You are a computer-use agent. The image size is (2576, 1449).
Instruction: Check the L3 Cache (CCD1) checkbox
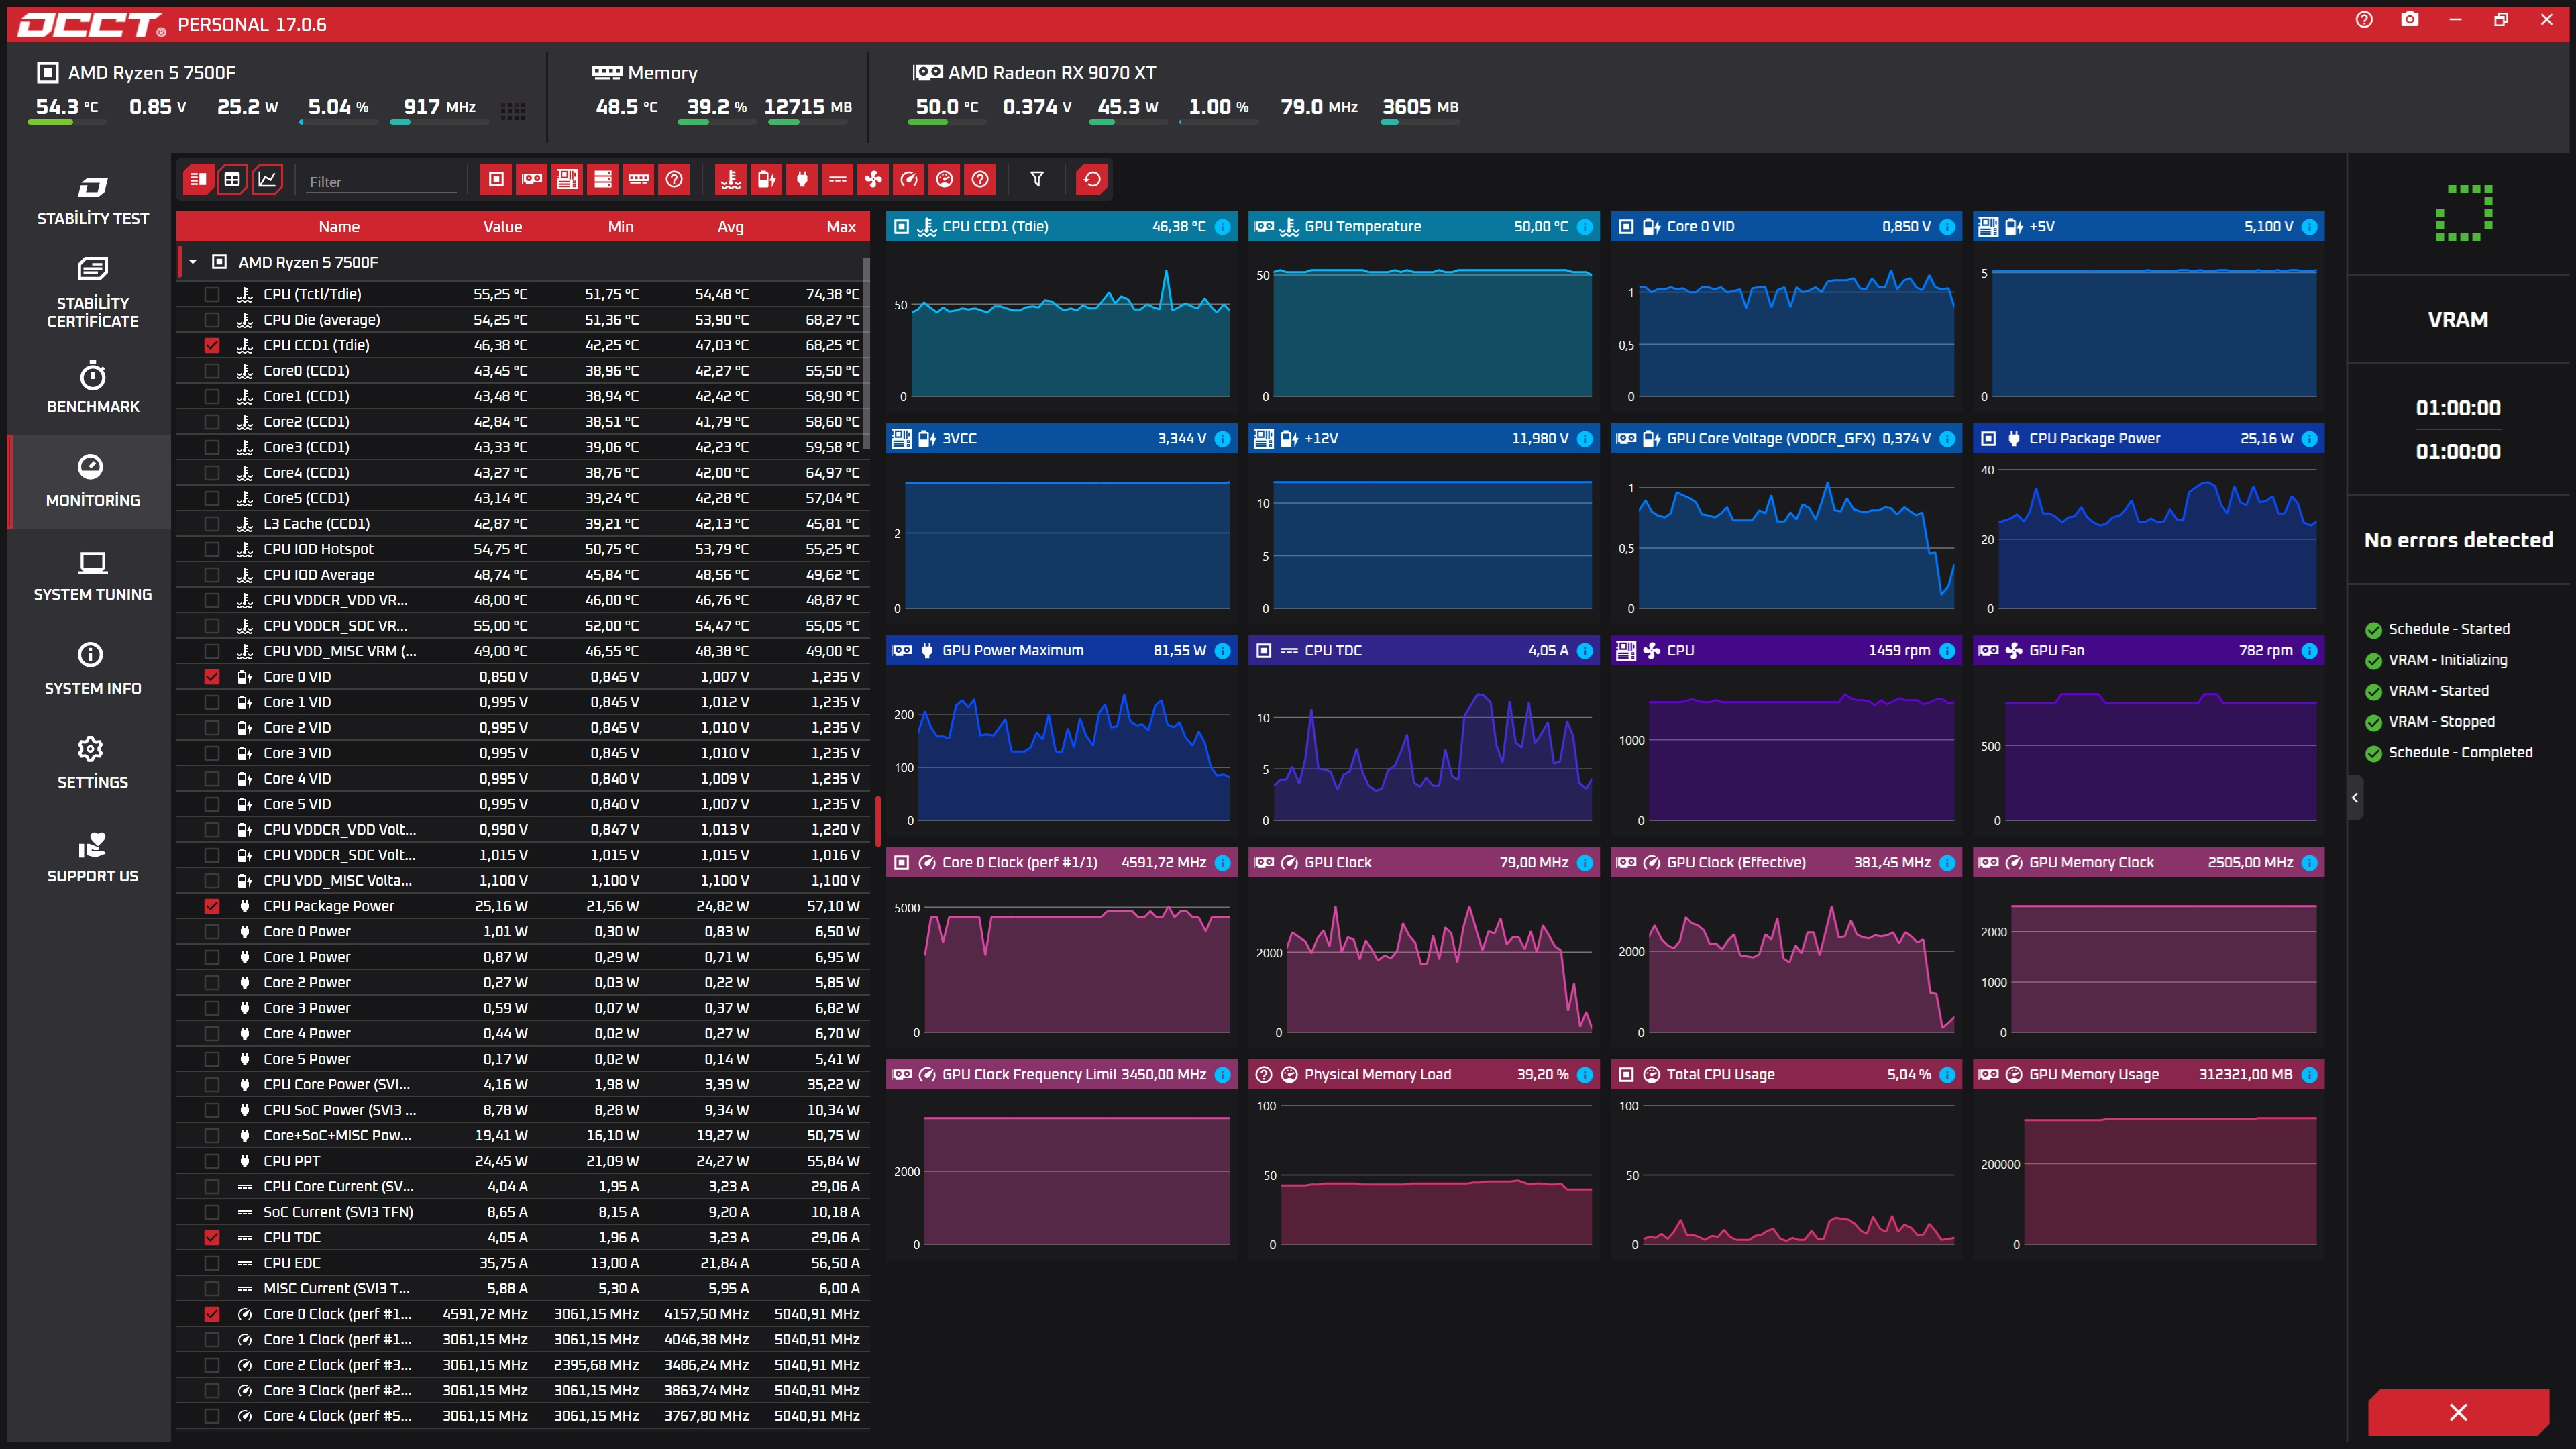[x=212, y=524]
